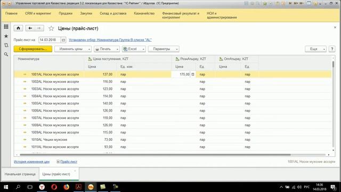Screen dimensions: 341x192
Task: Open Финансовый результат и контроллинг section
Action: tap(181, 15)
